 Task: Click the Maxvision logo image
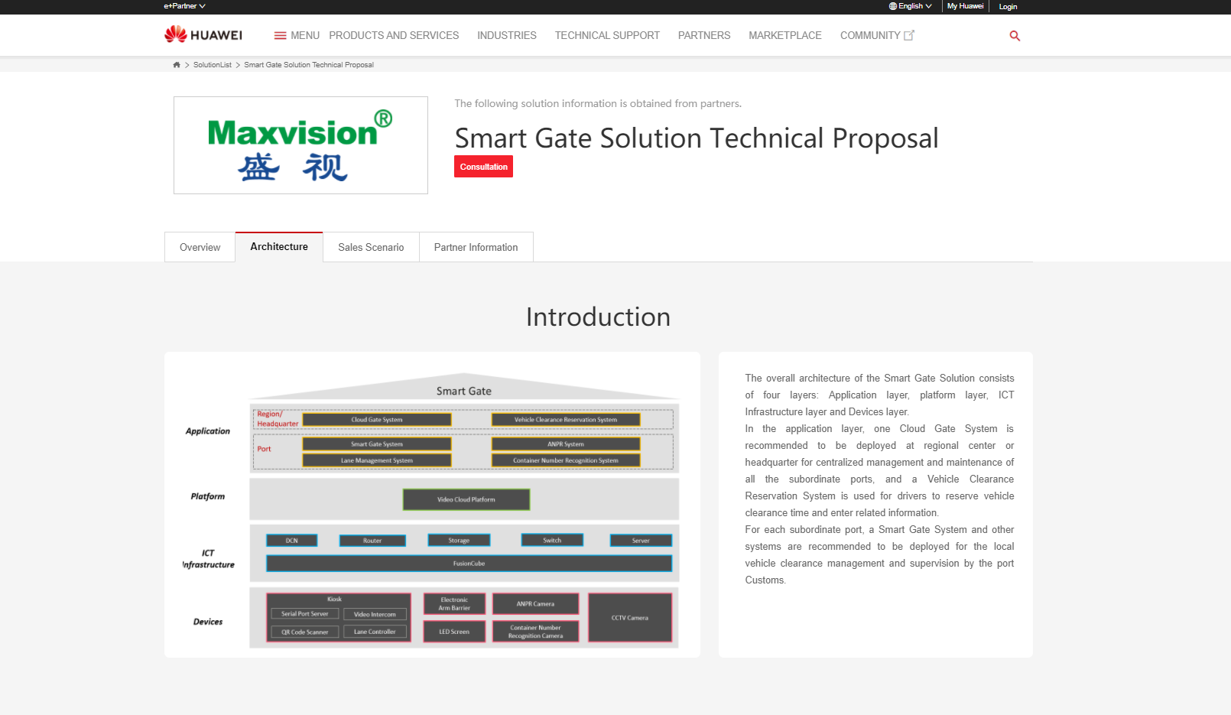point(300,145)
